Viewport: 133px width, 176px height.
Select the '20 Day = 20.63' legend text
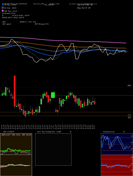(10, 5)
